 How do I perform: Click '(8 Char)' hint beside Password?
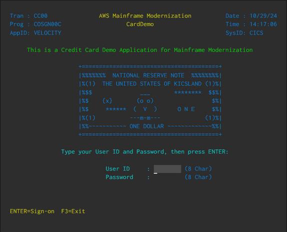[198, 177]
